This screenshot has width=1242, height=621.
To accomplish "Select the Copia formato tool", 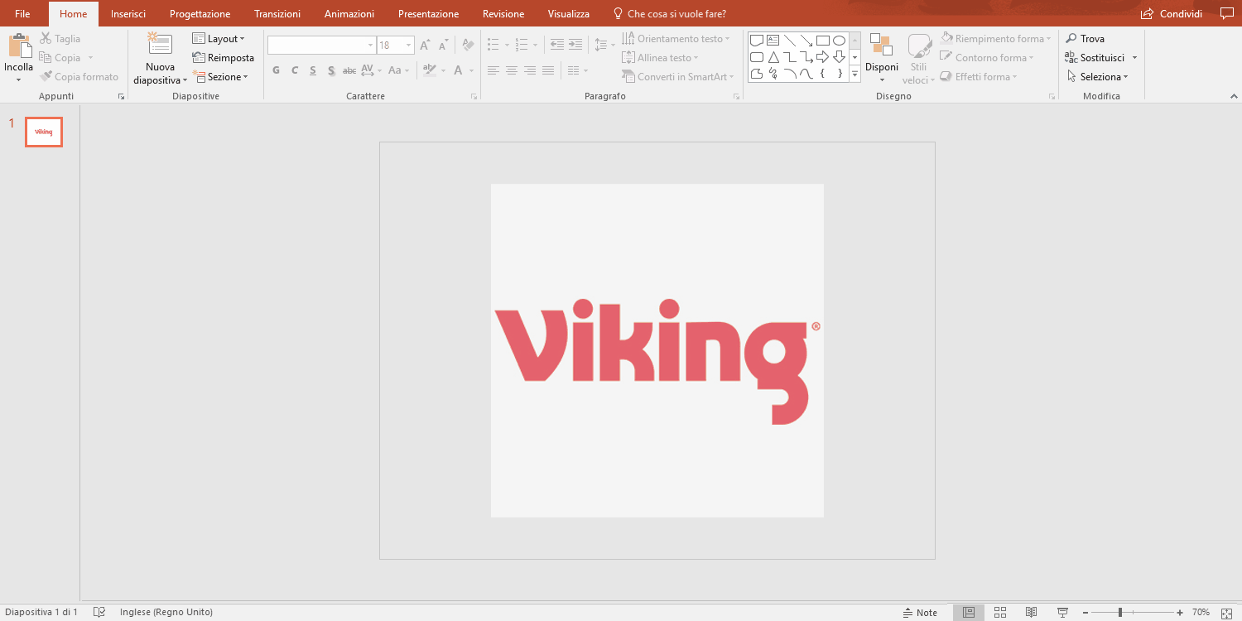I will 79,76.
